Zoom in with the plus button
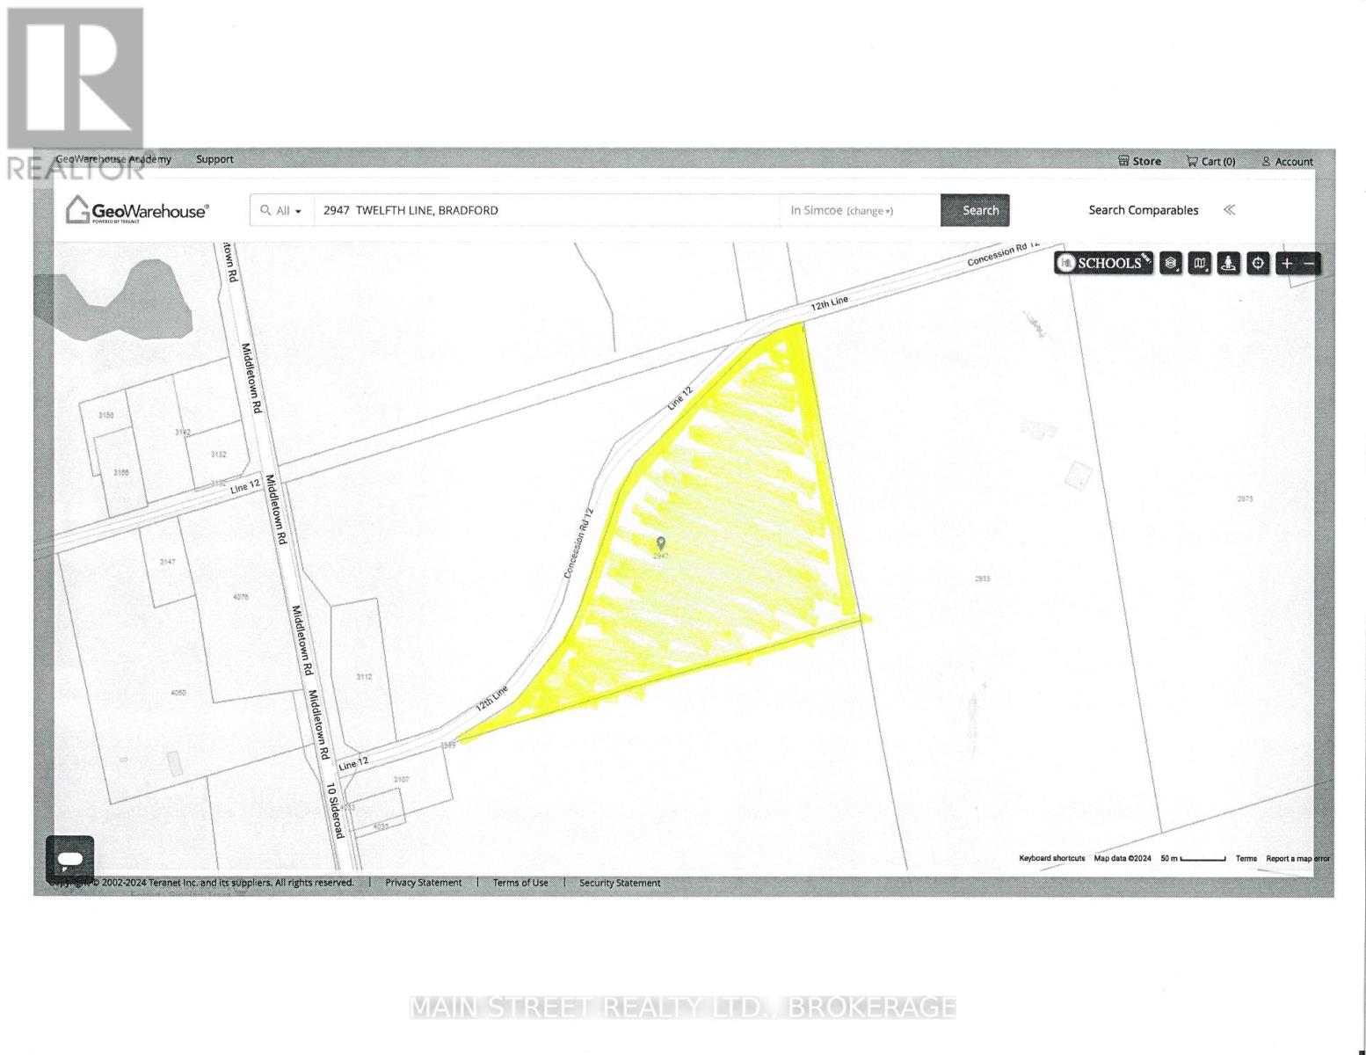The image size is (1366, 1055). [x=1287, y=263]
